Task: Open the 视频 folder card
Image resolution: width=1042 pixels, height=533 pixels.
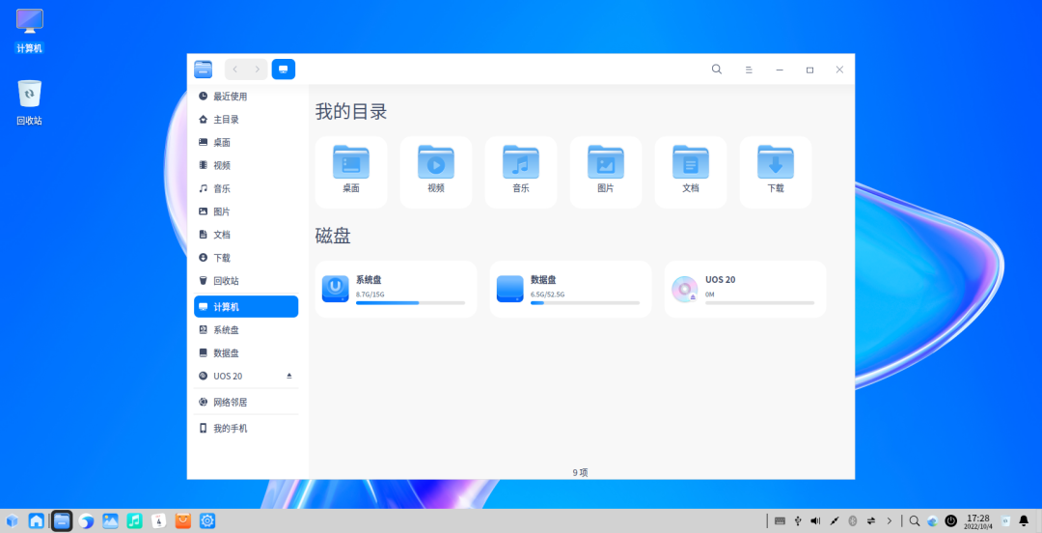Action: pos(436,172)
